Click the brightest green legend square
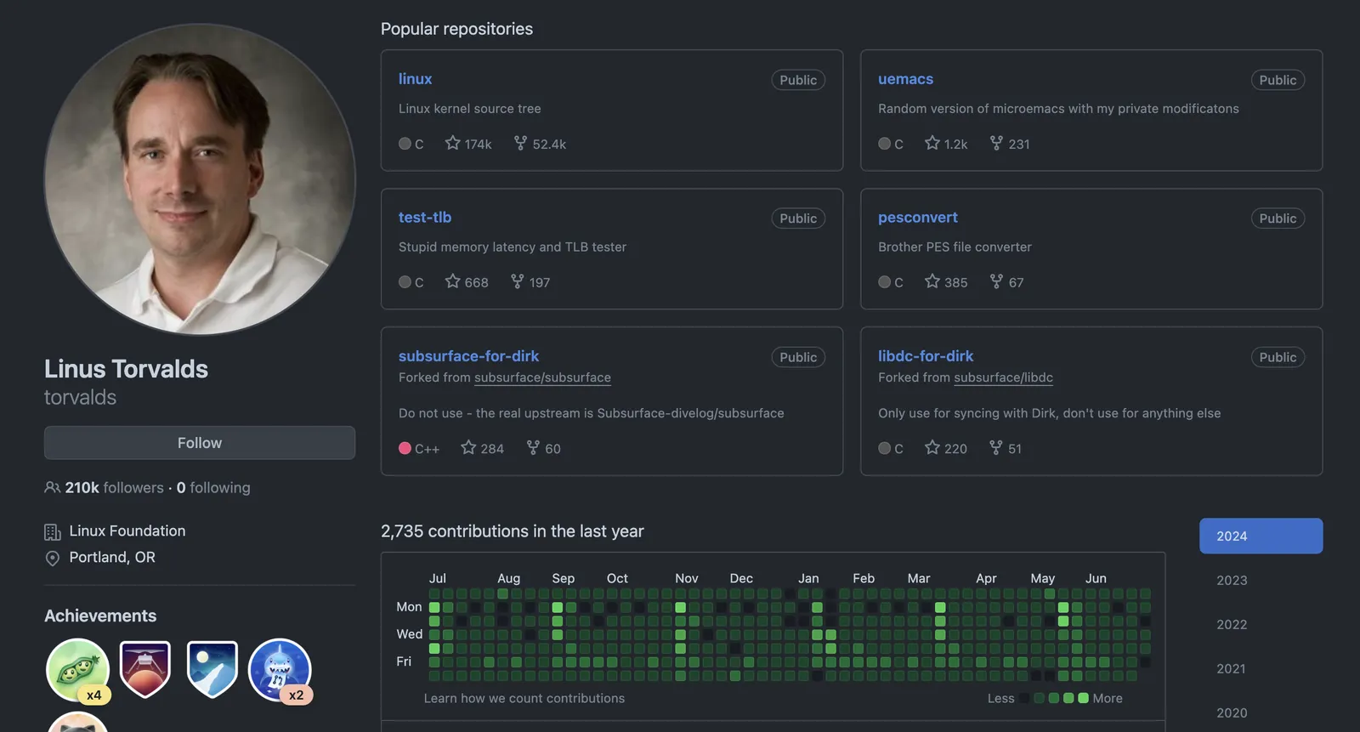1360x732 pixels. click(x=1083, y=698)
